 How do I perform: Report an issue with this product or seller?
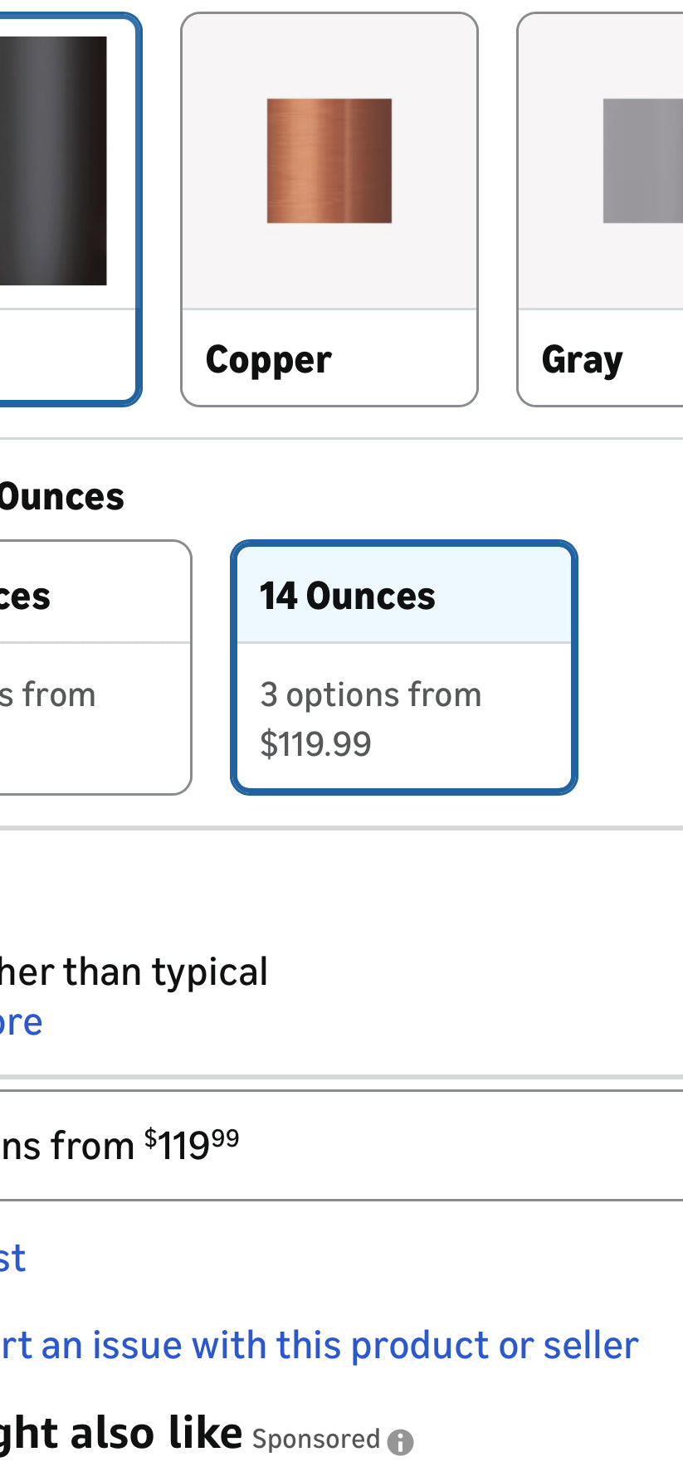pyautogui.click(x=320, y=1345)
